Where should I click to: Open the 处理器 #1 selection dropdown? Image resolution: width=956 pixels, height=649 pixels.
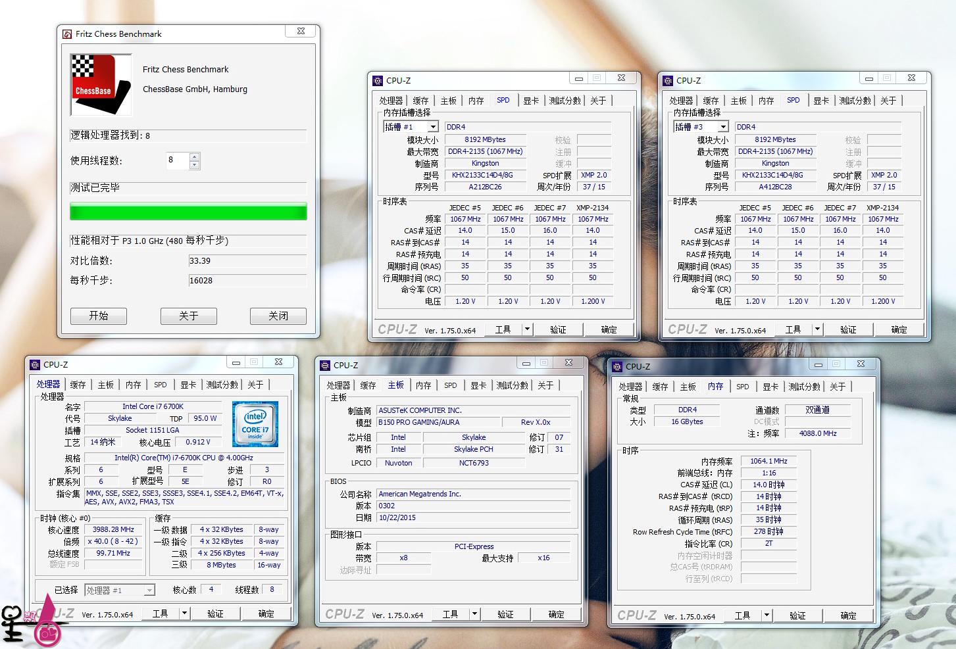[149, 590]
